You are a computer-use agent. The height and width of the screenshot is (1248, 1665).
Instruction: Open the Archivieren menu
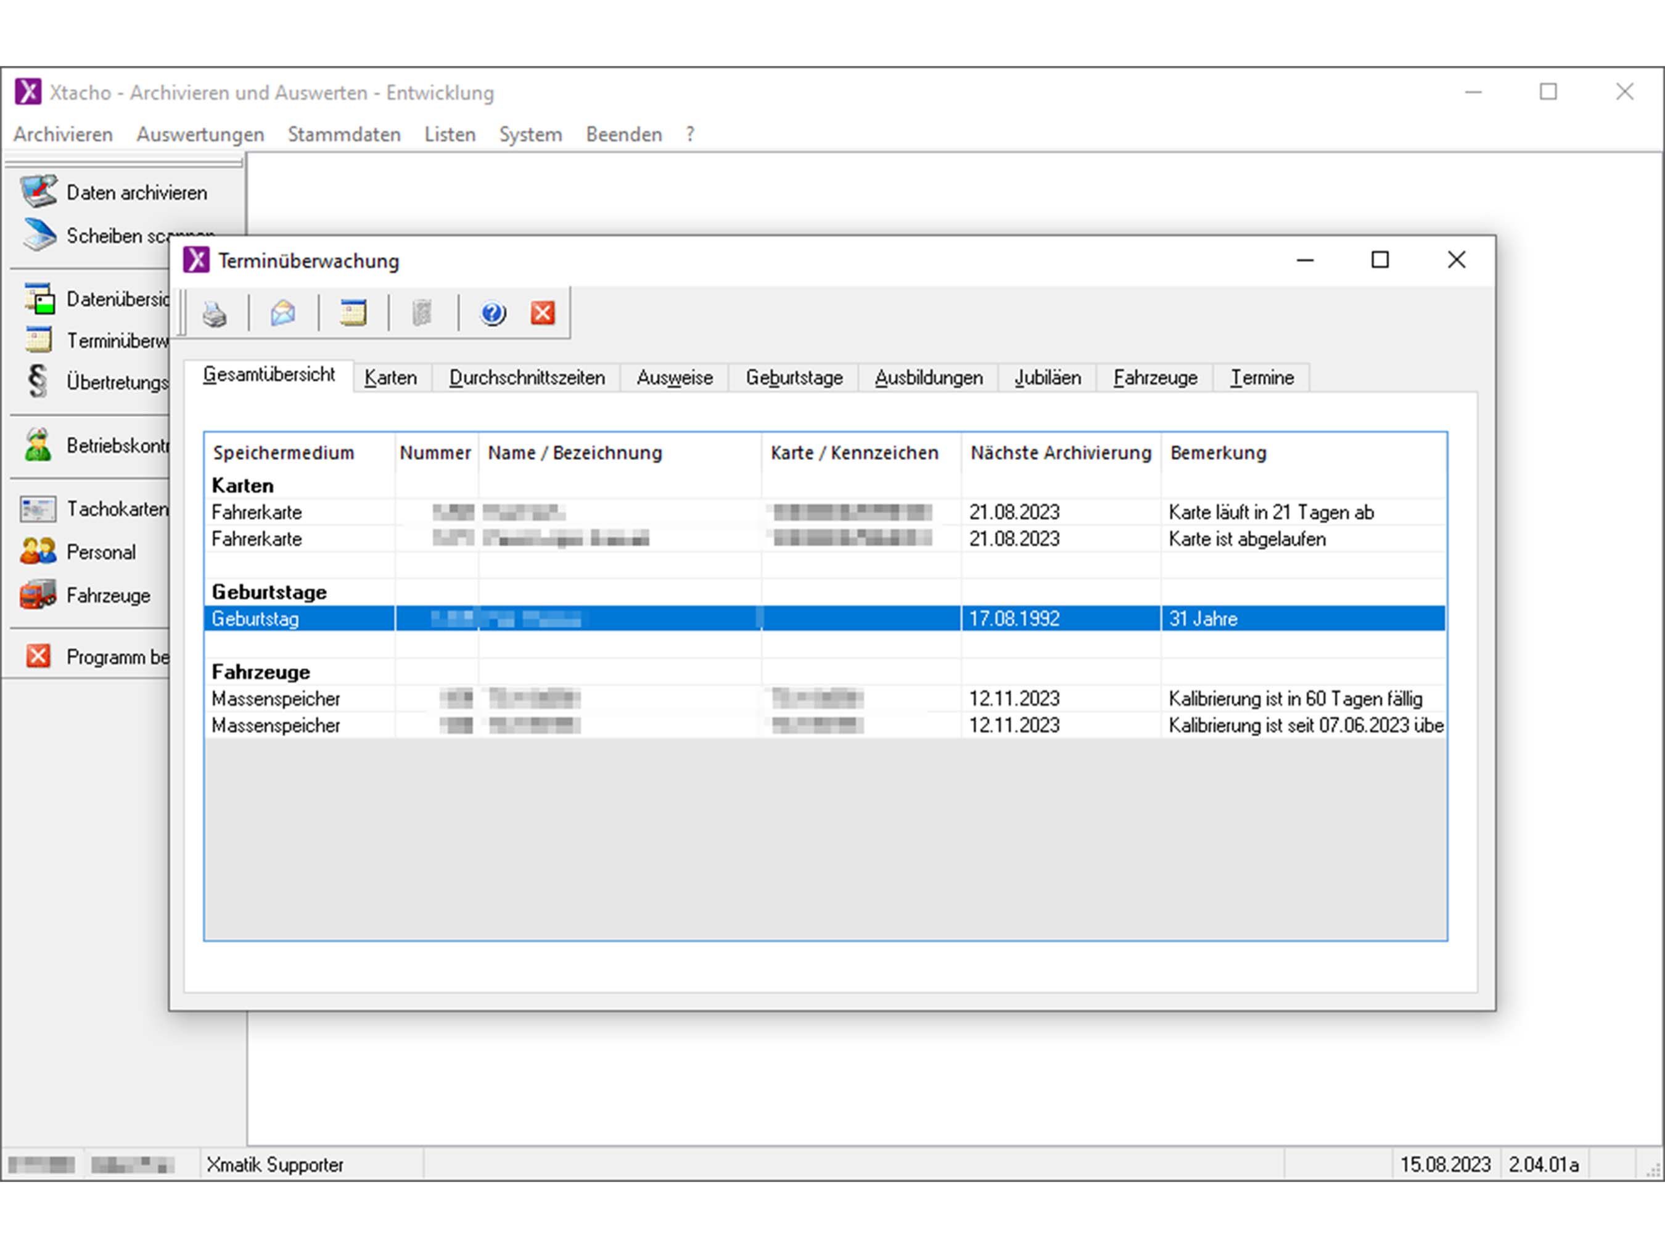click(64, 135)
